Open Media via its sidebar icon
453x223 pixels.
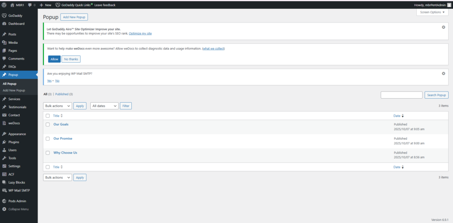coord(4,42)
